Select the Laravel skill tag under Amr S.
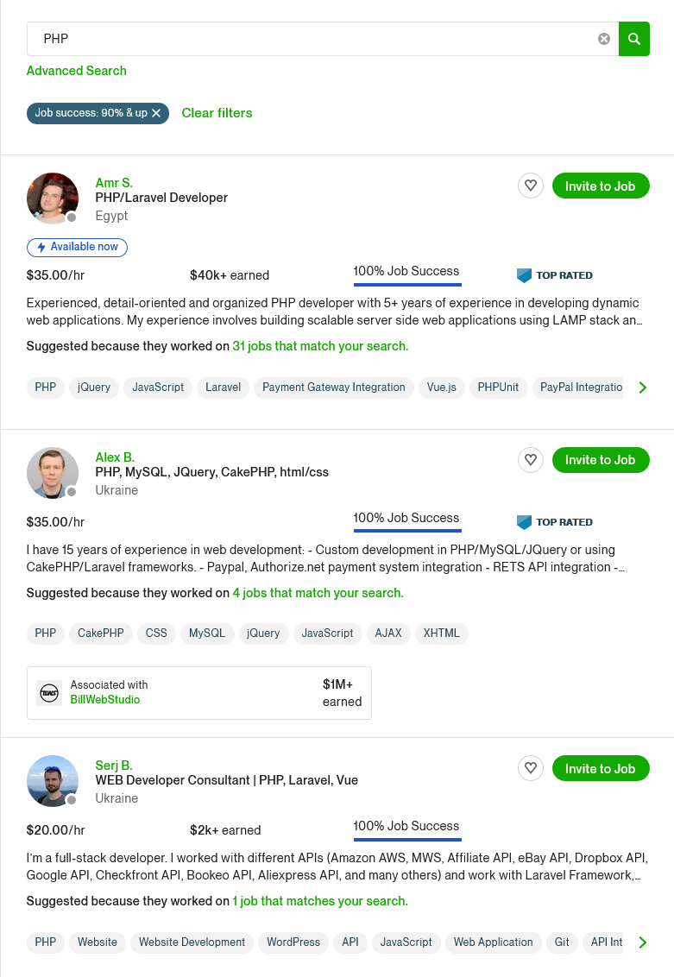 click(223, 388)
